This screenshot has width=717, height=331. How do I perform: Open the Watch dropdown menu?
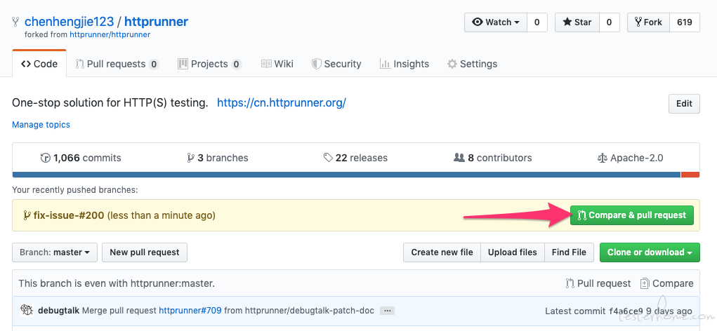[x=496, y=22]
